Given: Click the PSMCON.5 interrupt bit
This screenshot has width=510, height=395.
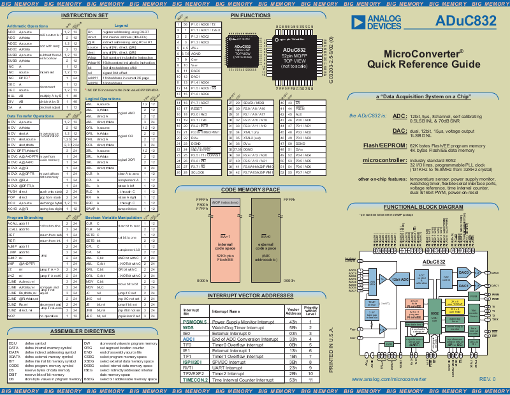Looking at the screenshot, I should click(195, 322).
